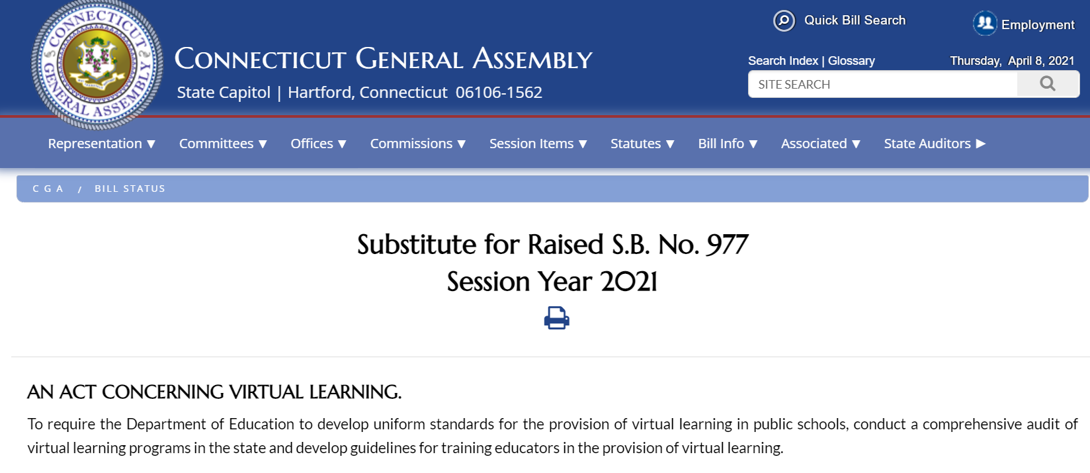The height and width of the screenshot is (473, 1090).
Task: Open the Glossary link
Action: point(851,61)
